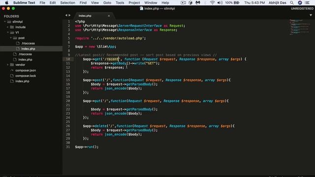This screenshot has width=315, height=177.
Task: Click line number 31 in gutter
Action: tap(68, 147)
